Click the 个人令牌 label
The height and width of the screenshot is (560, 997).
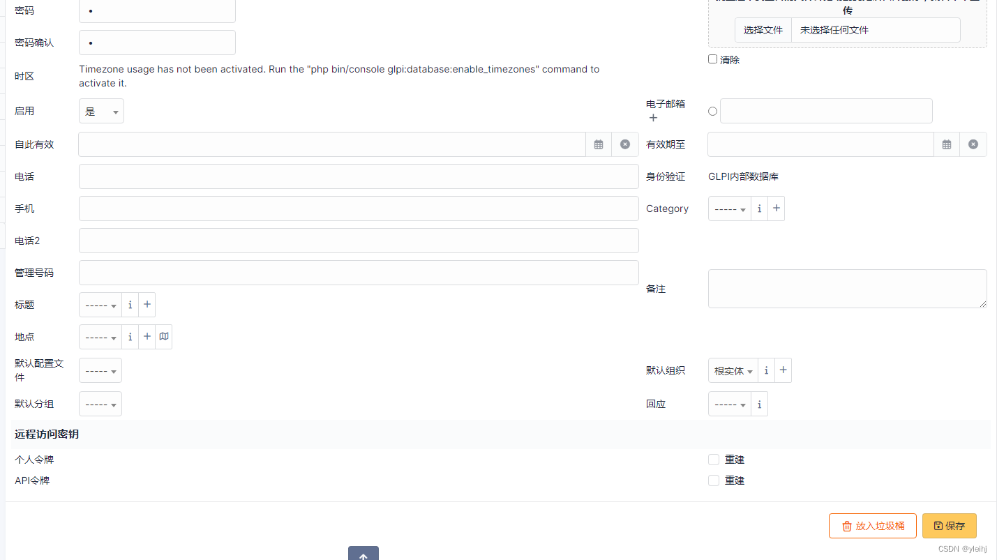34,460
